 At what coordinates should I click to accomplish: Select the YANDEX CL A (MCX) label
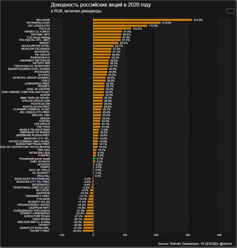[37, 32]
